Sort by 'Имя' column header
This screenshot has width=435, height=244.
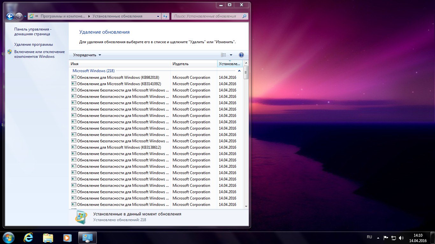pyautogui.click(x=120, y=64)
